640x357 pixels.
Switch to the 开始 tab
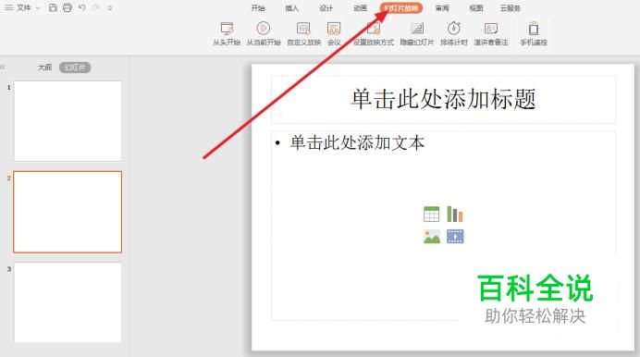point(257,8)
